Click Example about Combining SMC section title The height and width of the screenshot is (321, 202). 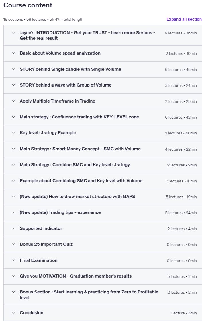tap(81, 180)
